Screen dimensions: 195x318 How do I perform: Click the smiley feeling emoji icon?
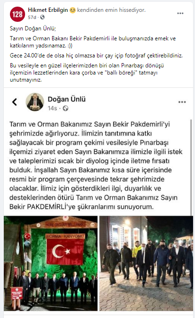72,10
